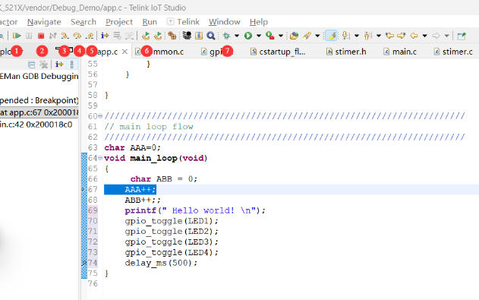Click the Drop To Frame icon
This screenshot has height=300, width=479.
118,36
